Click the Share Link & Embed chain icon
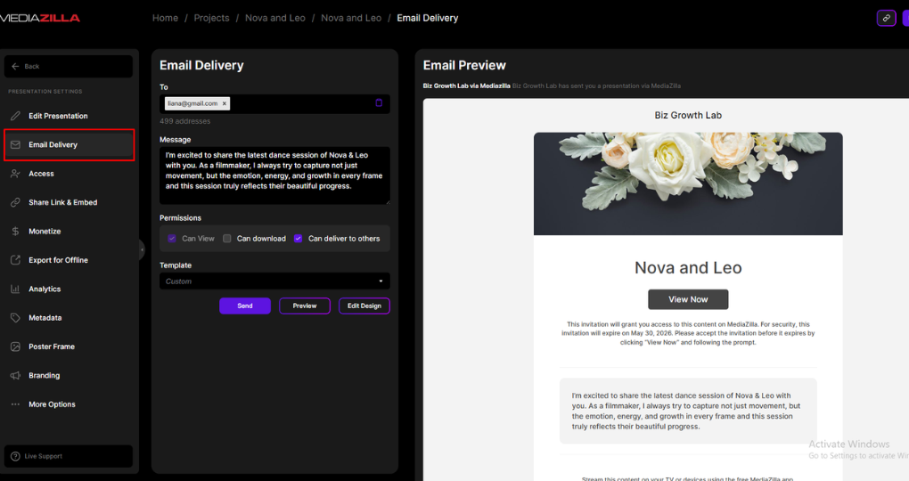The height and width of the screenshot is (481, 909). click(16, 202)
